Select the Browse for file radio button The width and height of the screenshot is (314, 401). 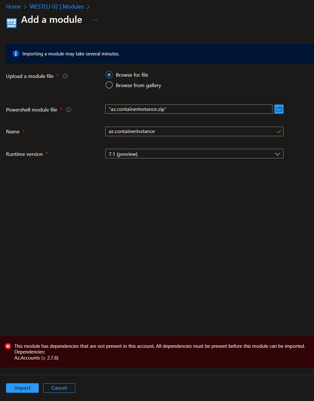(x=109, y=75)
